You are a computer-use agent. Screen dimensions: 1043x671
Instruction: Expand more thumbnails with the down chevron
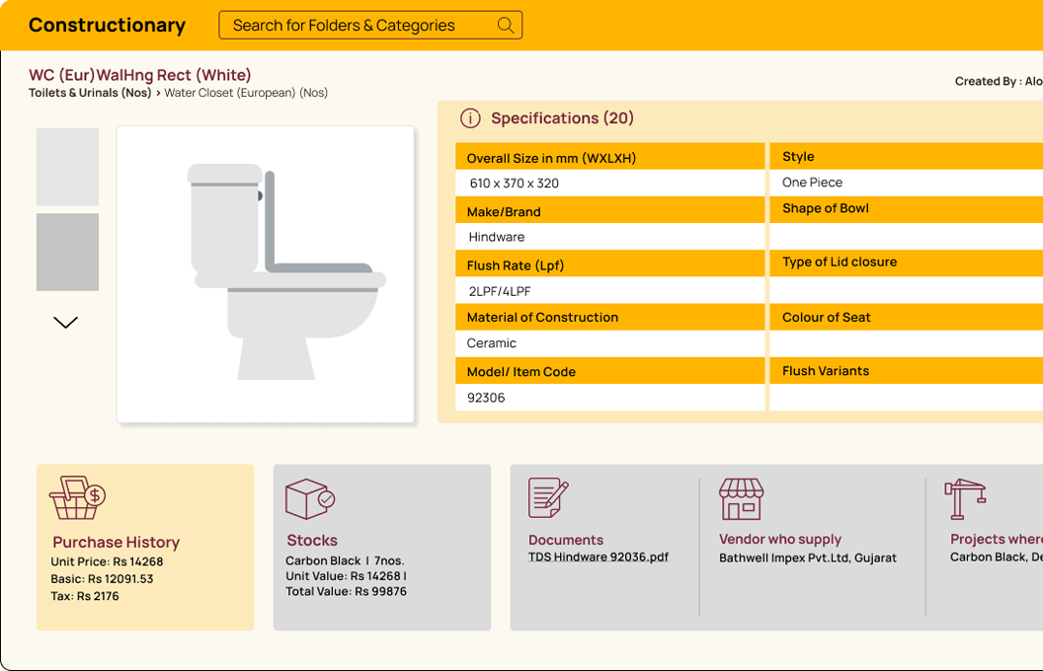pyautogui.click(x=66, y=323)
